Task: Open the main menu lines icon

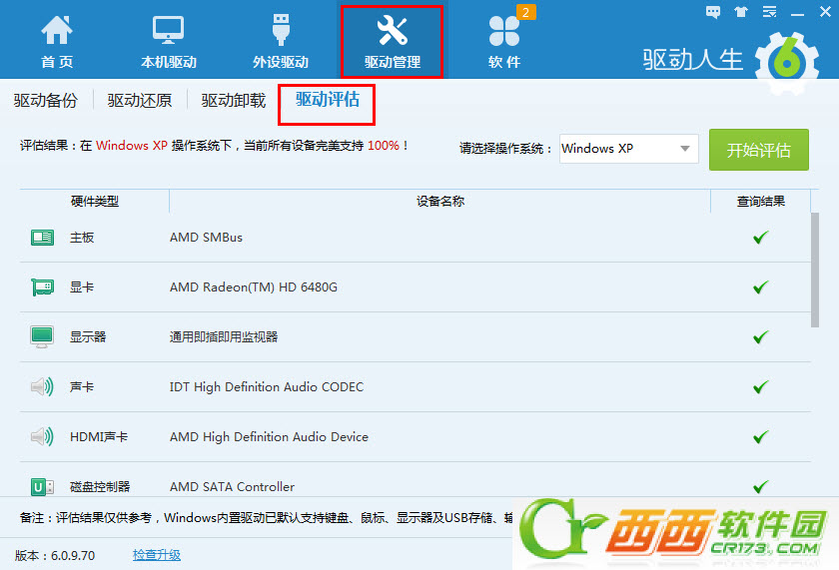Action: click(x=769, y=12)
